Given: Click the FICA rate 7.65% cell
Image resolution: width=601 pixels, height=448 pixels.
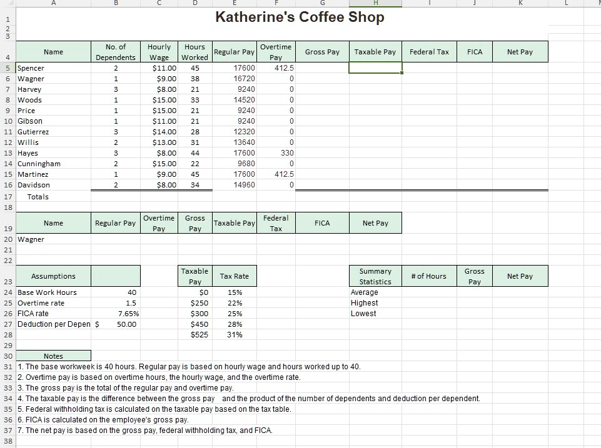Looking at the screenshot, I should pyautogui.click(x=116, y=314).
